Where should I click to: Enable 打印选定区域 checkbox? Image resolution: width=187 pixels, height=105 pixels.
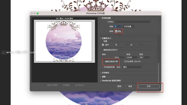pos(101,67)
